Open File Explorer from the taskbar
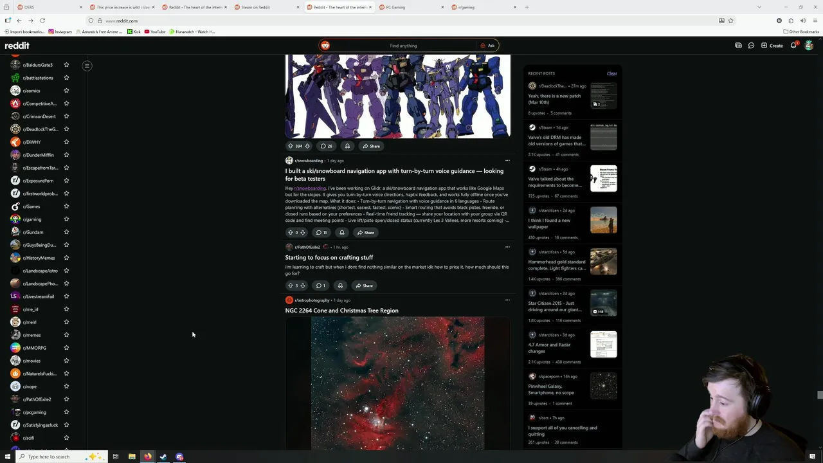 (132, 457)
